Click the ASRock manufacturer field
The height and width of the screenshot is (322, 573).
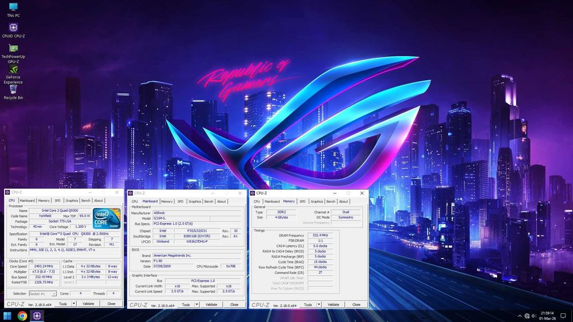pyautogui.click(x=197, y=213)
